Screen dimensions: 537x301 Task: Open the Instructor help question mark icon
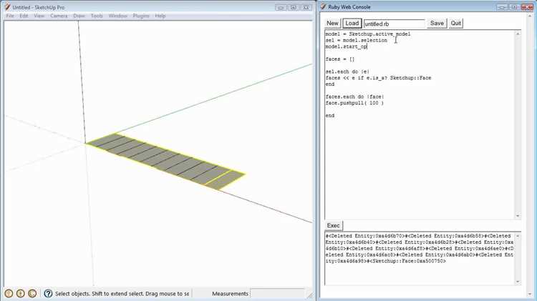48,293
